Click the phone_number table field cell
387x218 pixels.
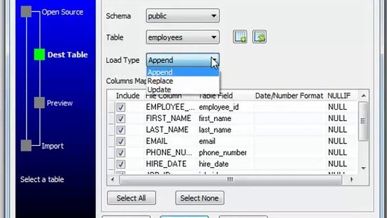tap(225, 153)
